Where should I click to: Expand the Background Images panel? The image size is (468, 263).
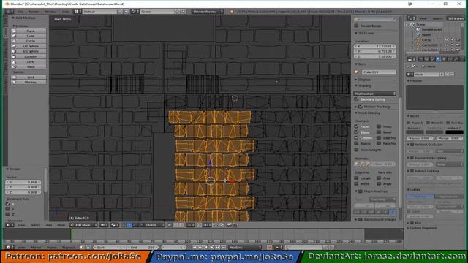[356, 219]
